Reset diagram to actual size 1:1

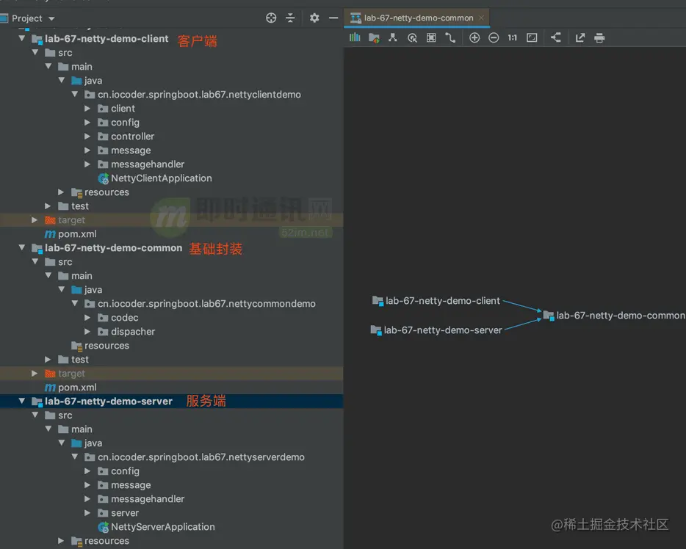click(x=513, y=37)
